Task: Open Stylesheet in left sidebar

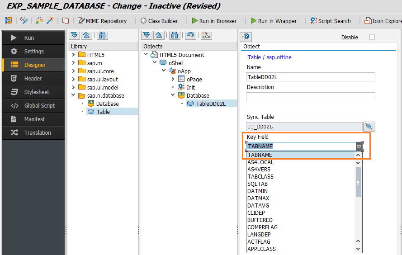Action: tap(33, 92)
